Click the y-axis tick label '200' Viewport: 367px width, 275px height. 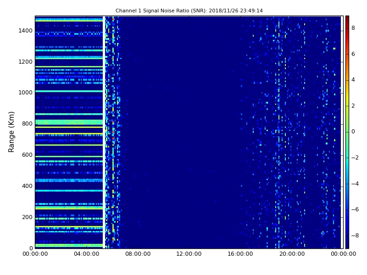click(27, 217)
